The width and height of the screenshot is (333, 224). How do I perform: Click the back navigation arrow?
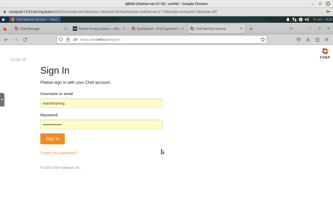pyautogui.click(x=6, y=39)
